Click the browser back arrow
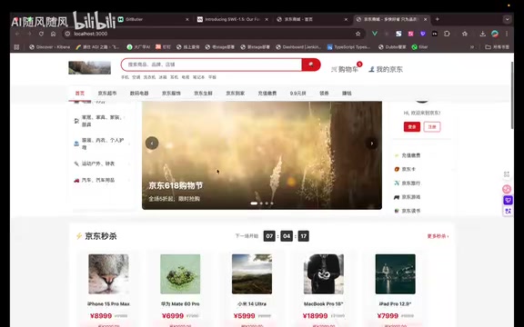Image resolution: width=524 pixels, height=327 pixels. pyautogui.click(x=17, y=34)
